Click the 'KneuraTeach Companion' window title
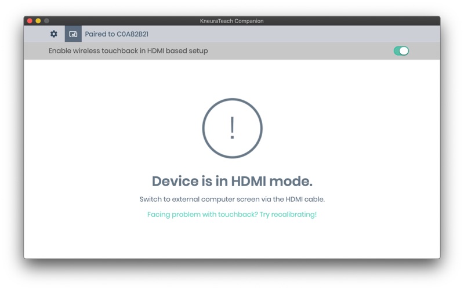The height and width of the screenshot is (290, 464). 231,21
